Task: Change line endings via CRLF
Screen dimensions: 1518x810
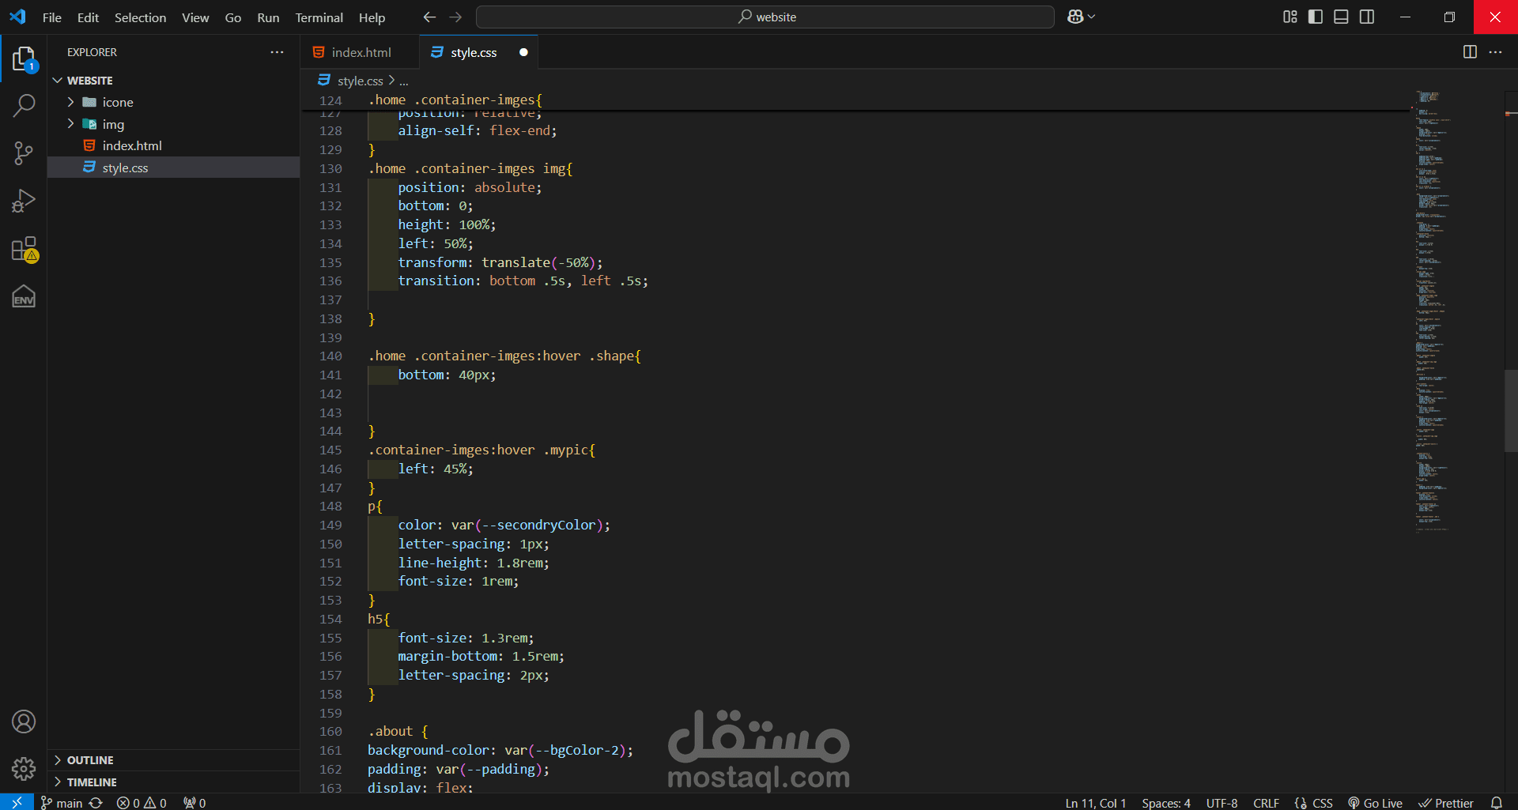Action: (1266, 803)
